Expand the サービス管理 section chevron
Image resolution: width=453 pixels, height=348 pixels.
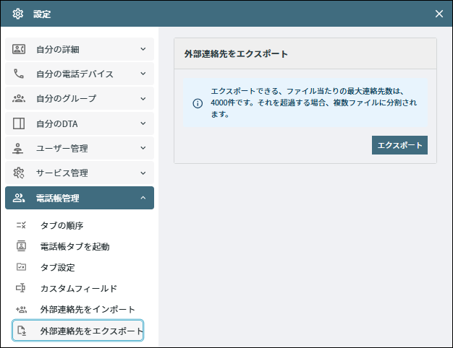[x=143, y=173]
